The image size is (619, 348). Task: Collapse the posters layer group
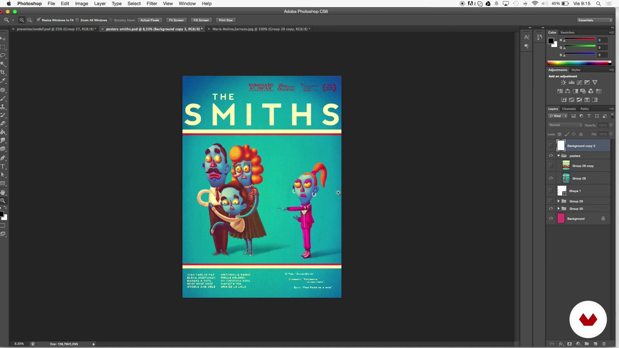pos(559,156)
